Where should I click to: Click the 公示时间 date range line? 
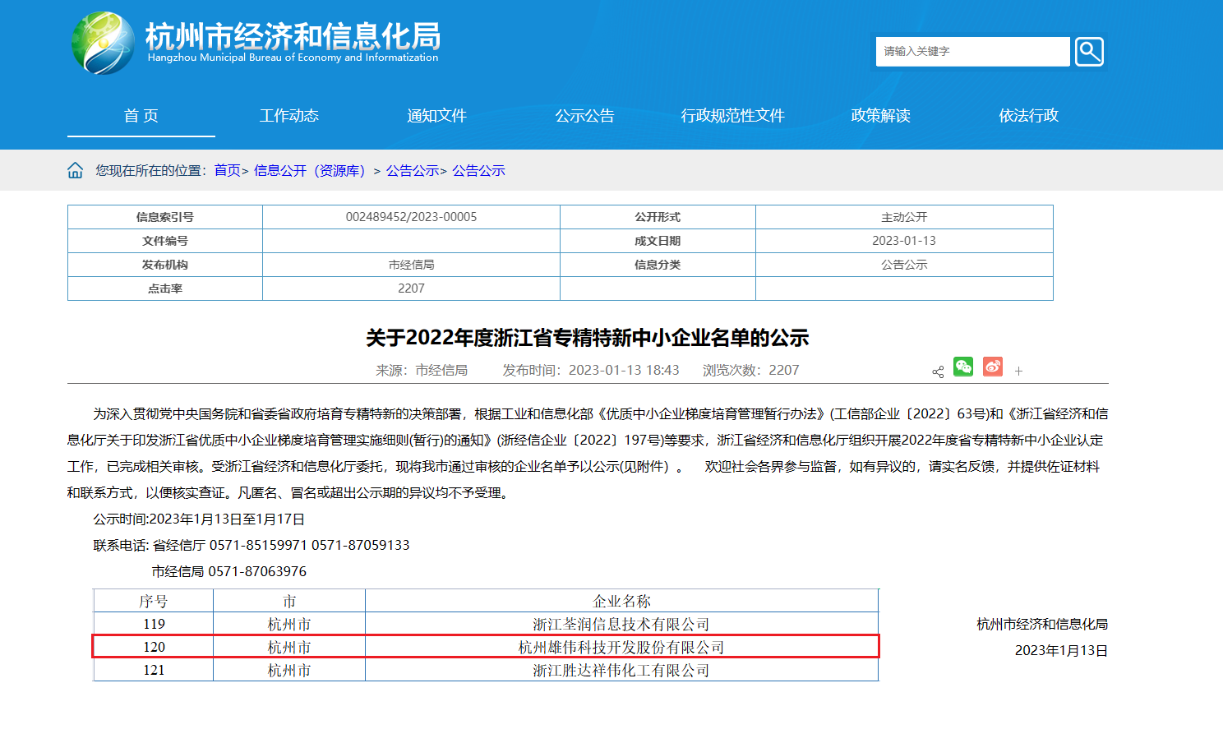199,519
